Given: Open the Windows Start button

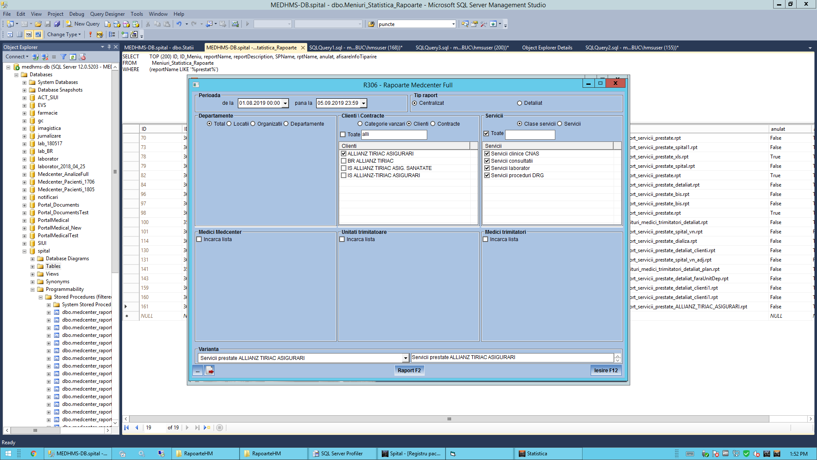Looking at the screenshot, I should 8,454.
